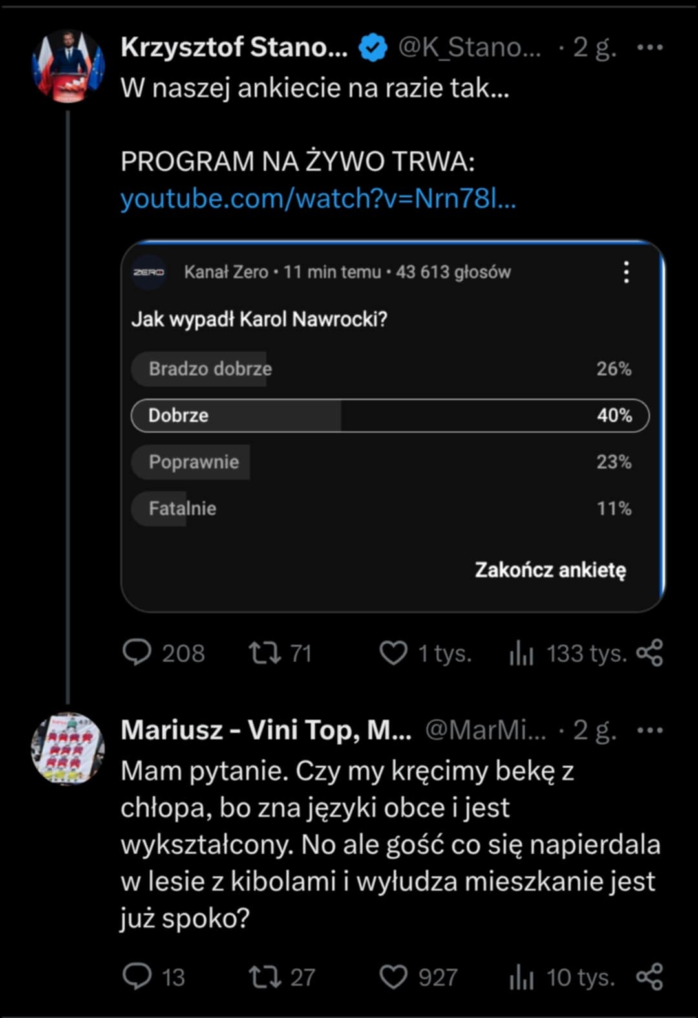Reply to Mariusz's tweet

coord(137,977)
